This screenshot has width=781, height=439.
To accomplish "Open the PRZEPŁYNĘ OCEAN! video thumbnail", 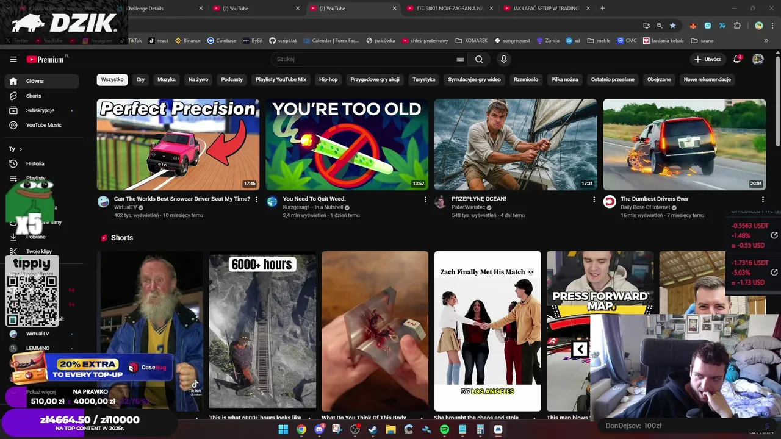I will point(516,145).
